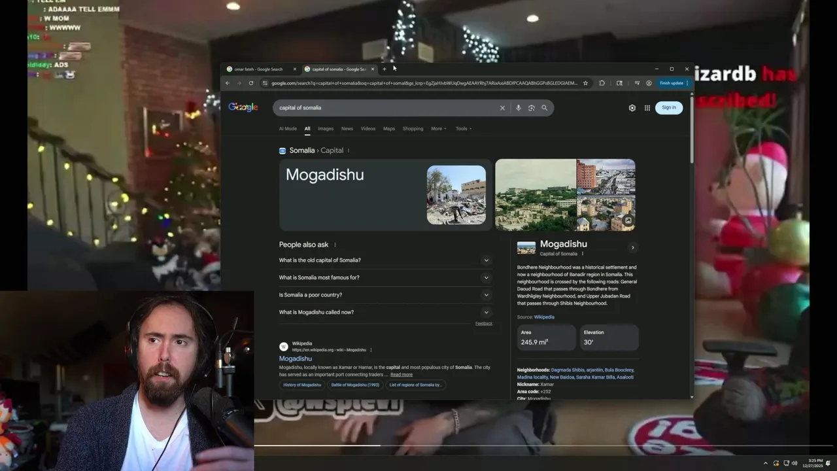Submit search with the magnifier icon

pyautogui.click(x=544, y=108)
